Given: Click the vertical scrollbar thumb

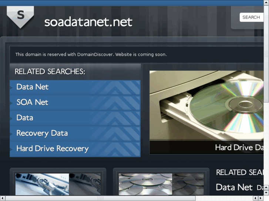Looking at the screenshot, I should coord(266,54).
